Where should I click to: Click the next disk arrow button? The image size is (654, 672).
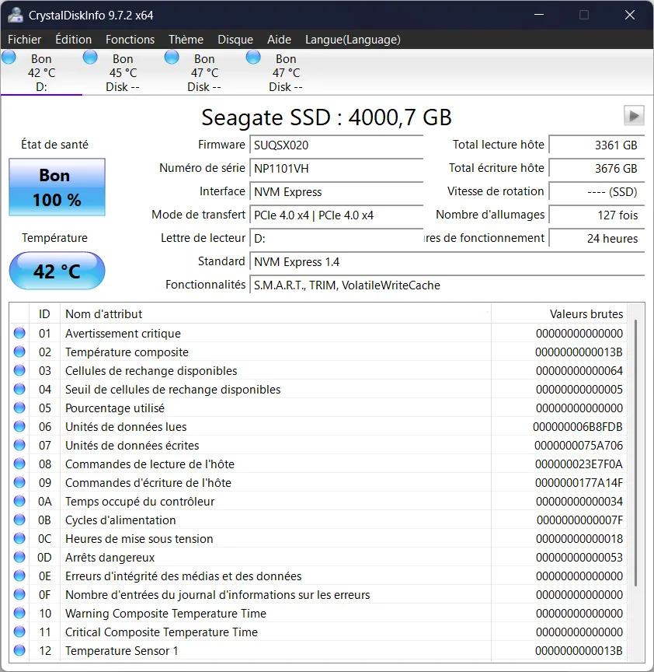click(x=634, y=116)
